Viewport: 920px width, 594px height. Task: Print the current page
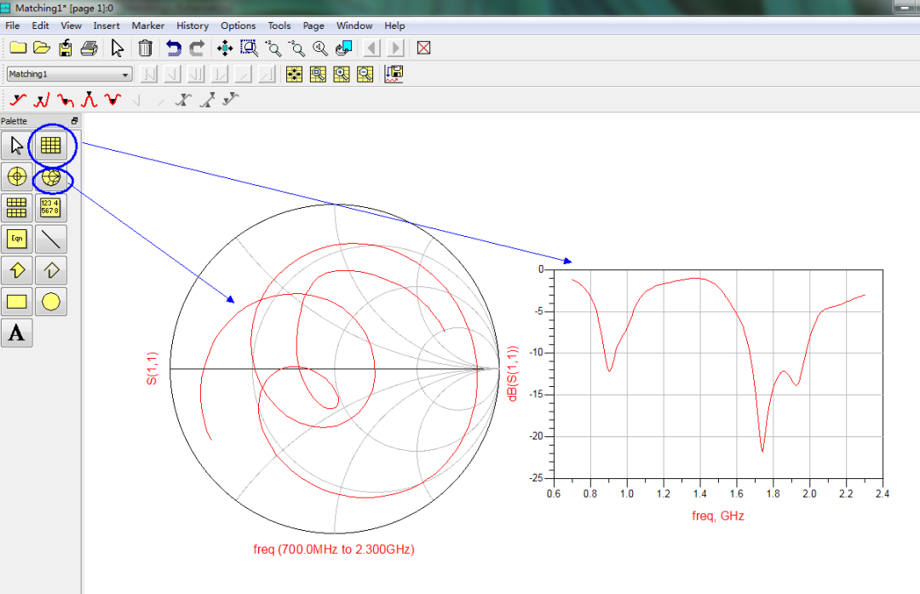pyautogui.click(x=89, y=48)
